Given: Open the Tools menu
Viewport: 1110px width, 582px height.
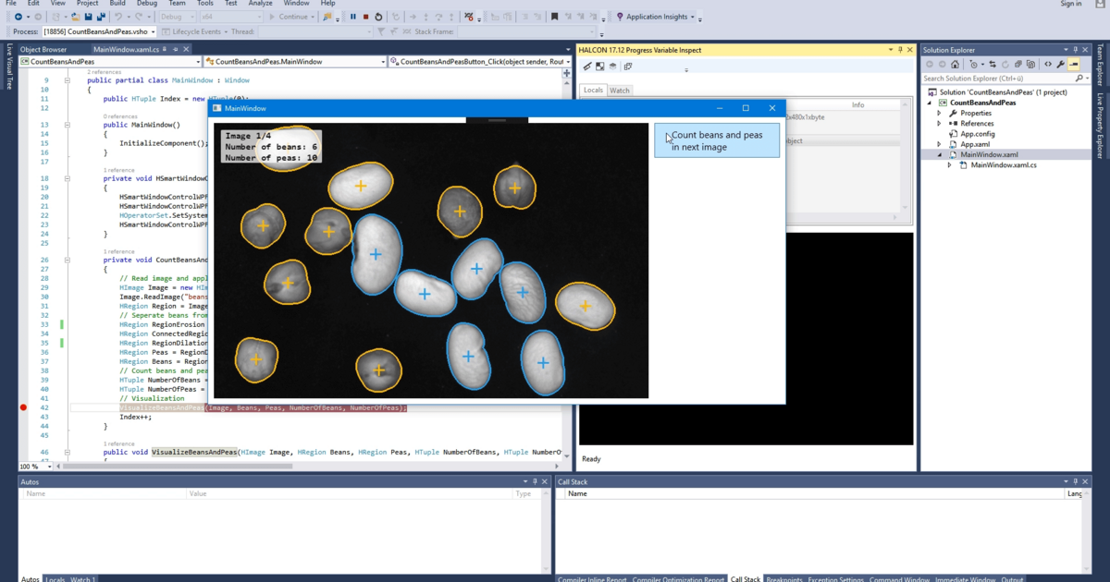Looking at the screenshot, I should [205, 4].
